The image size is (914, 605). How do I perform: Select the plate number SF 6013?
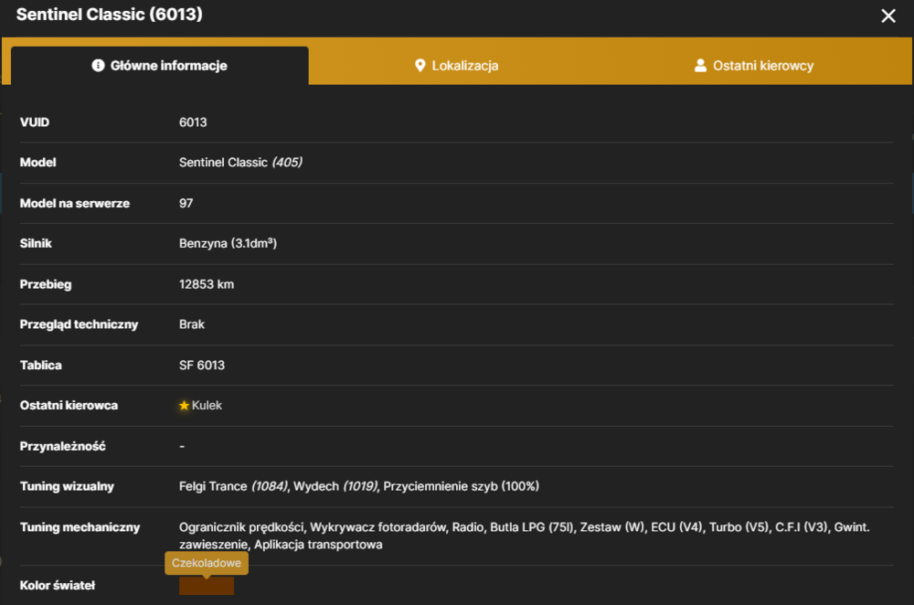(x=202, y=366)
